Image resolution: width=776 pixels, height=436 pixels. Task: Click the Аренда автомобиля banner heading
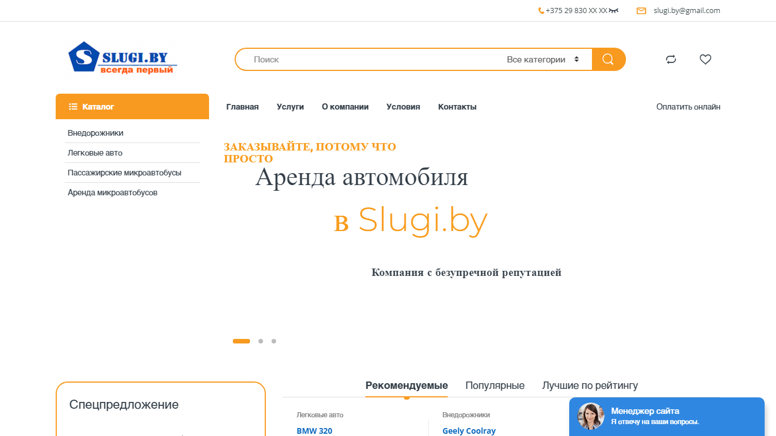pyautogui.click(x=362, y=177)
